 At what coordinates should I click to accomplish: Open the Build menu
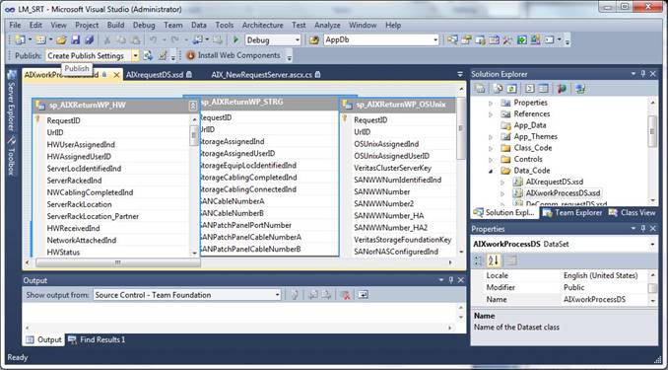coord(115,26)
